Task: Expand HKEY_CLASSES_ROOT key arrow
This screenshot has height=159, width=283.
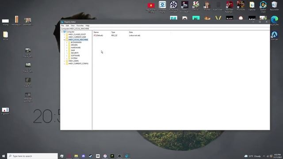Action: [x=65, y=34]
